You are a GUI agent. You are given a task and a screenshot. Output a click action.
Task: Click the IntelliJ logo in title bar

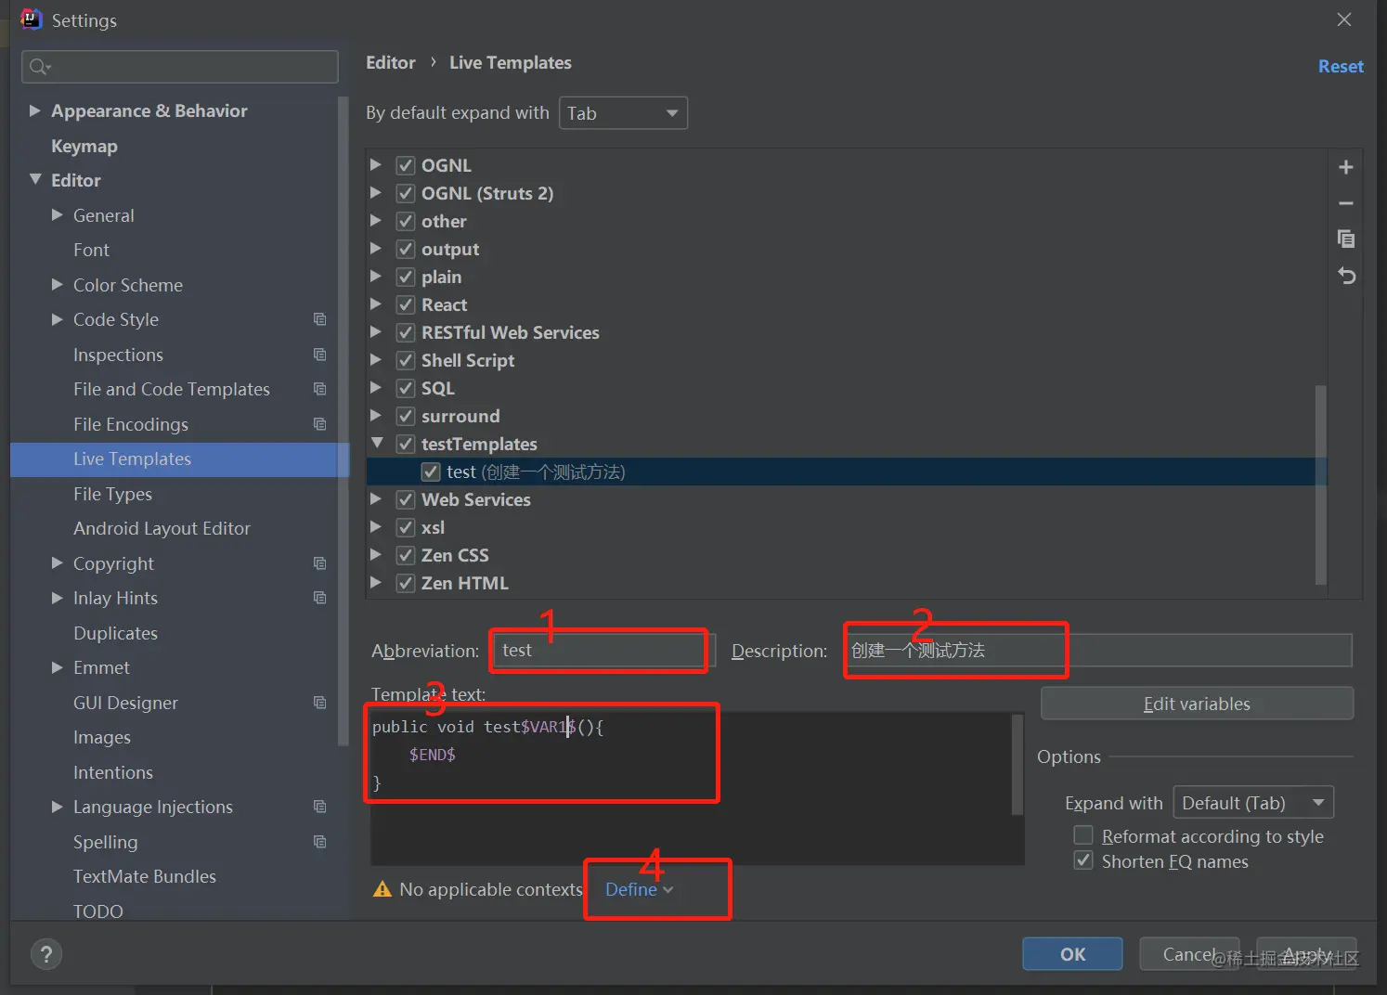31,19
